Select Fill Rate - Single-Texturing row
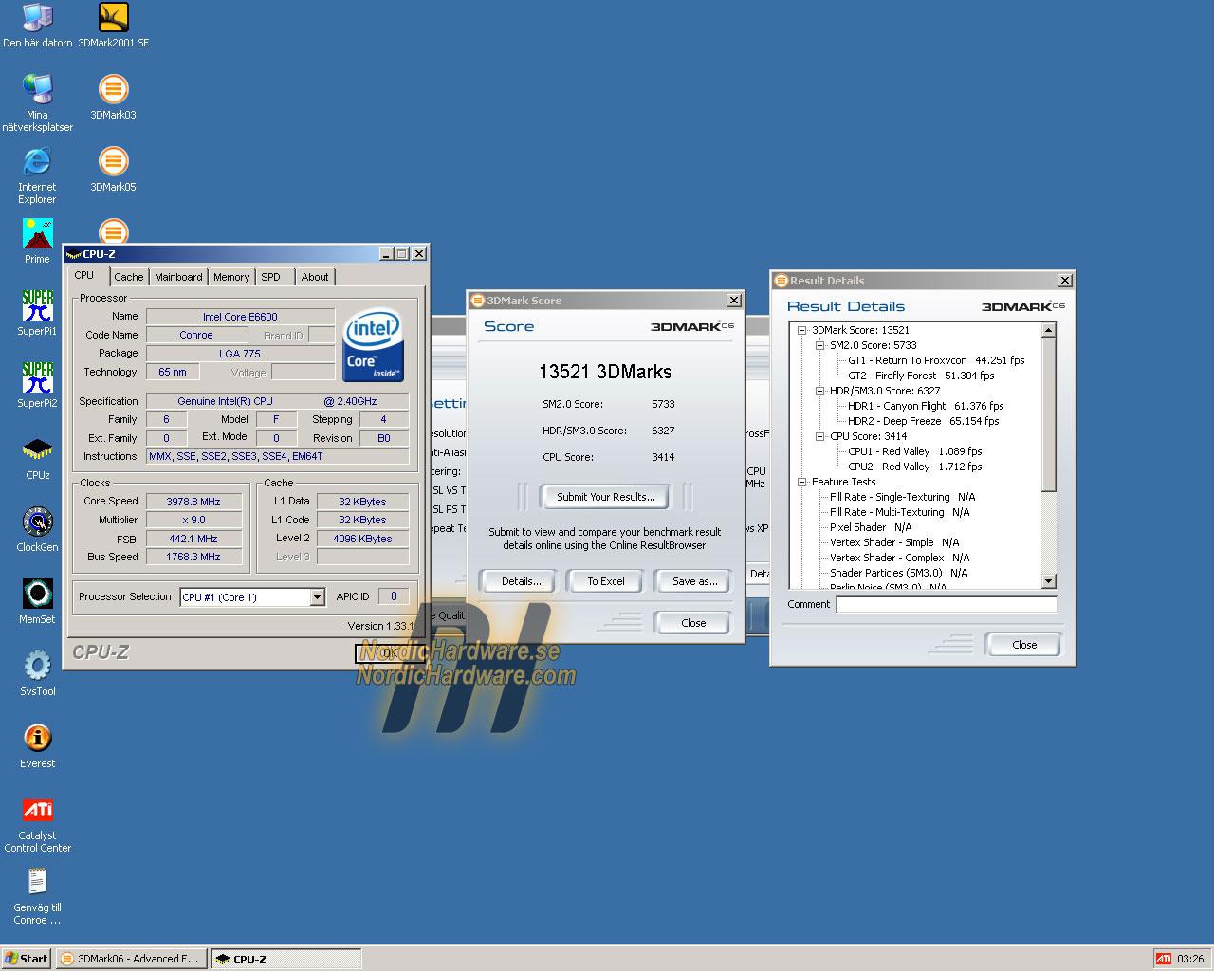Viewport: 1214px width, 971px height. pos(902,497)
